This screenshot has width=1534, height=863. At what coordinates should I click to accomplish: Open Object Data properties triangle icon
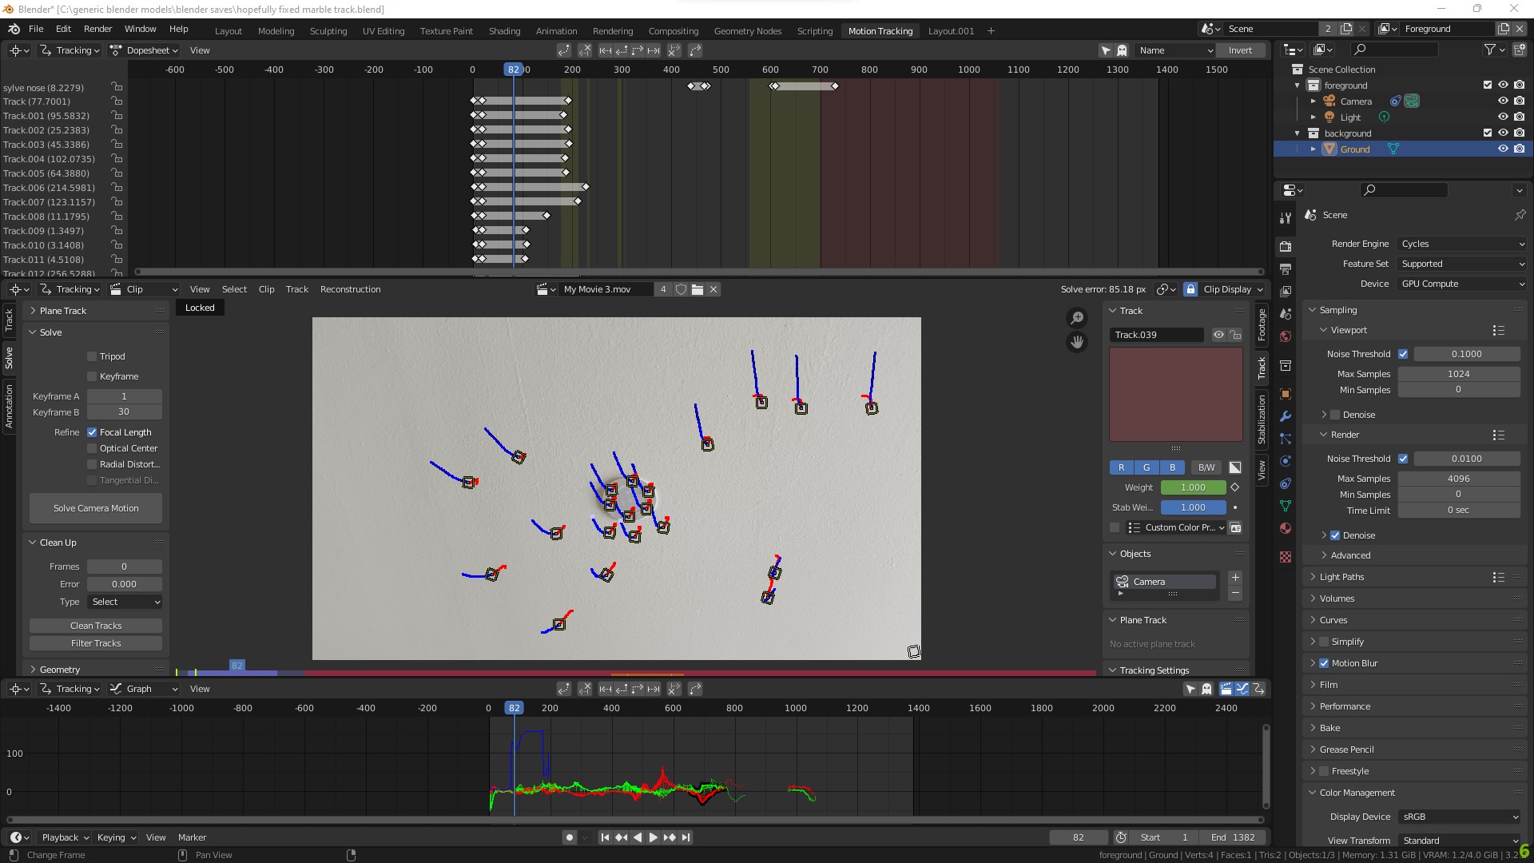point(1286,506)
